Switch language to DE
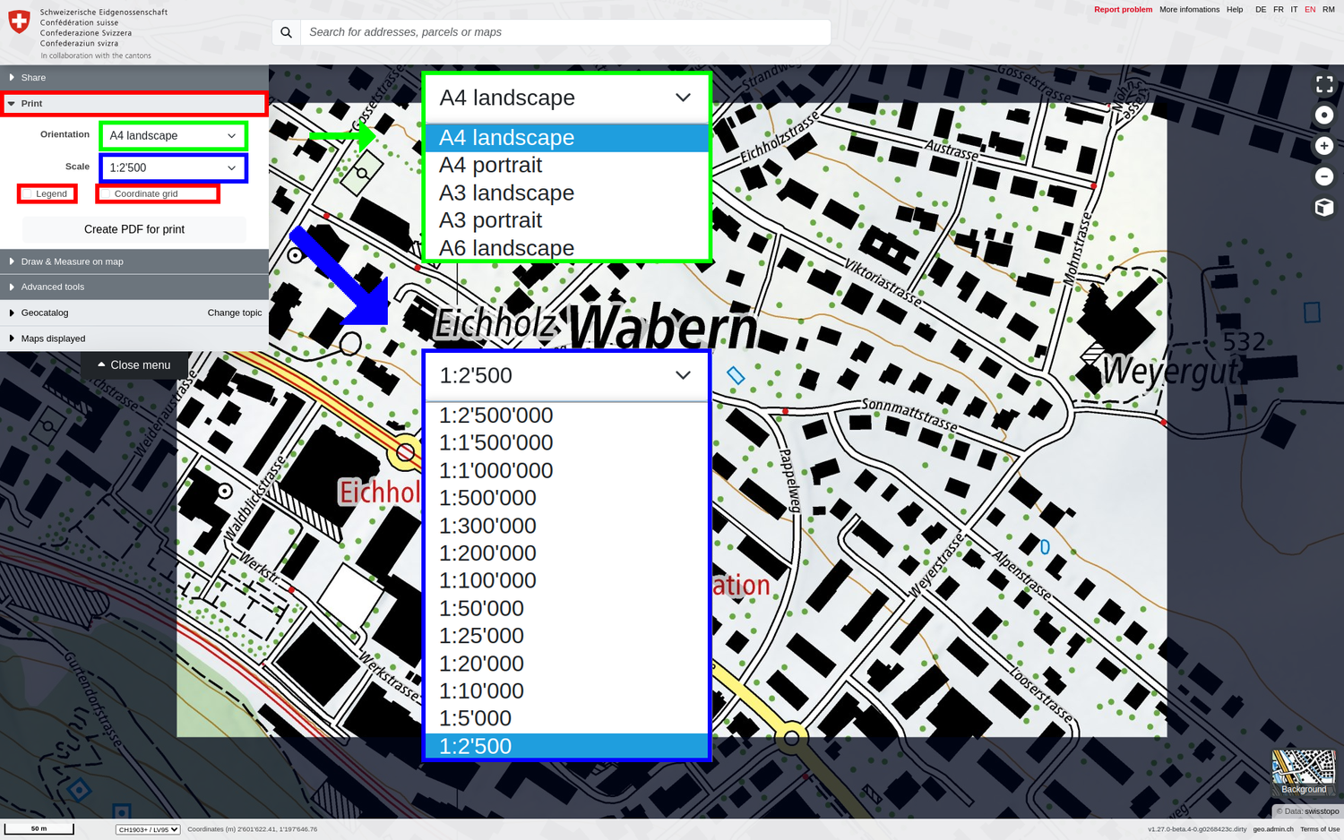Screen dimensions: 1344x840 point(1261,10)
